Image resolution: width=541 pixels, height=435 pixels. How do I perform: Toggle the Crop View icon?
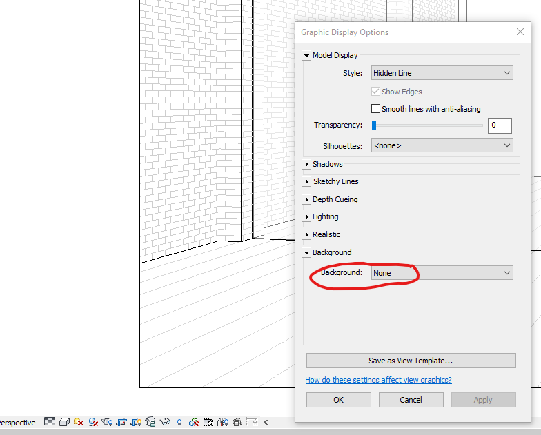coord(121,422)
